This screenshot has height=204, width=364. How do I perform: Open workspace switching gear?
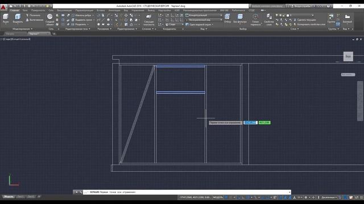(306, 198)
